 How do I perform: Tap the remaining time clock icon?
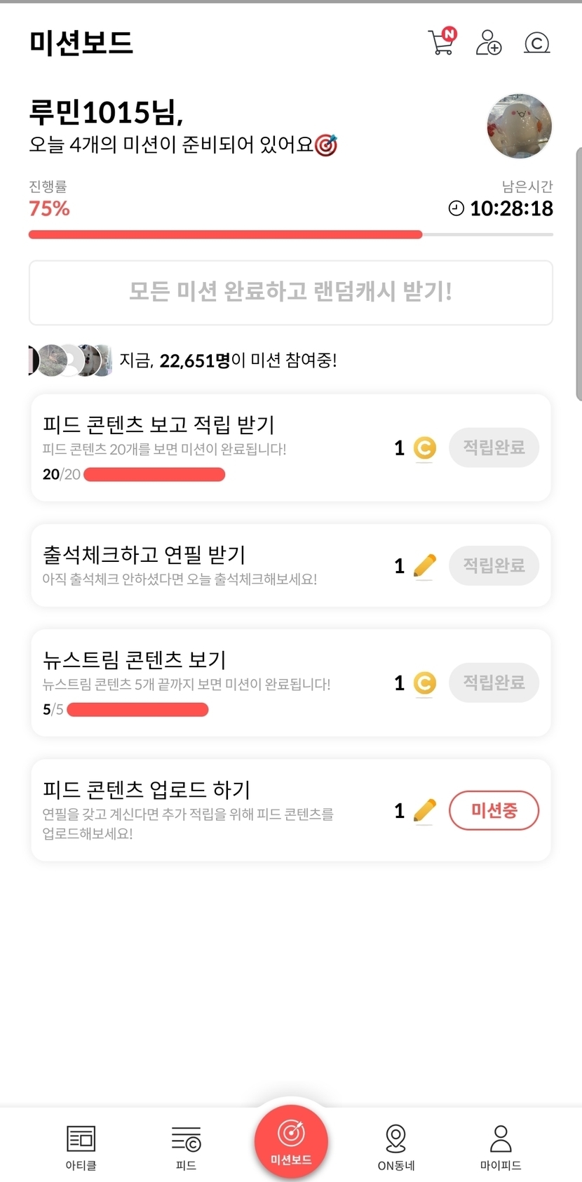click(456, 208)
